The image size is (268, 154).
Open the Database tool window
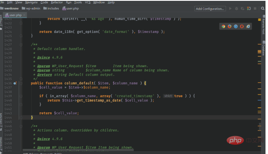pos(263,48)
